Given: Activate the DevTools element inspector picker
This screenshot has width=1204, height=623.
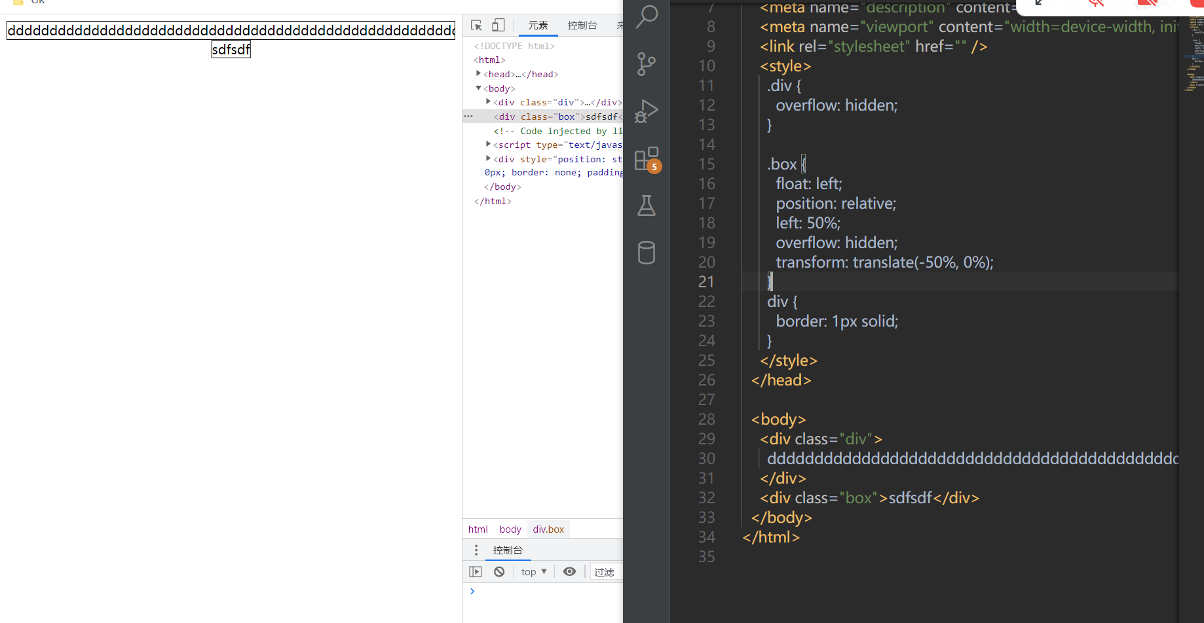Looking at the screenshot, I should 476,26.
